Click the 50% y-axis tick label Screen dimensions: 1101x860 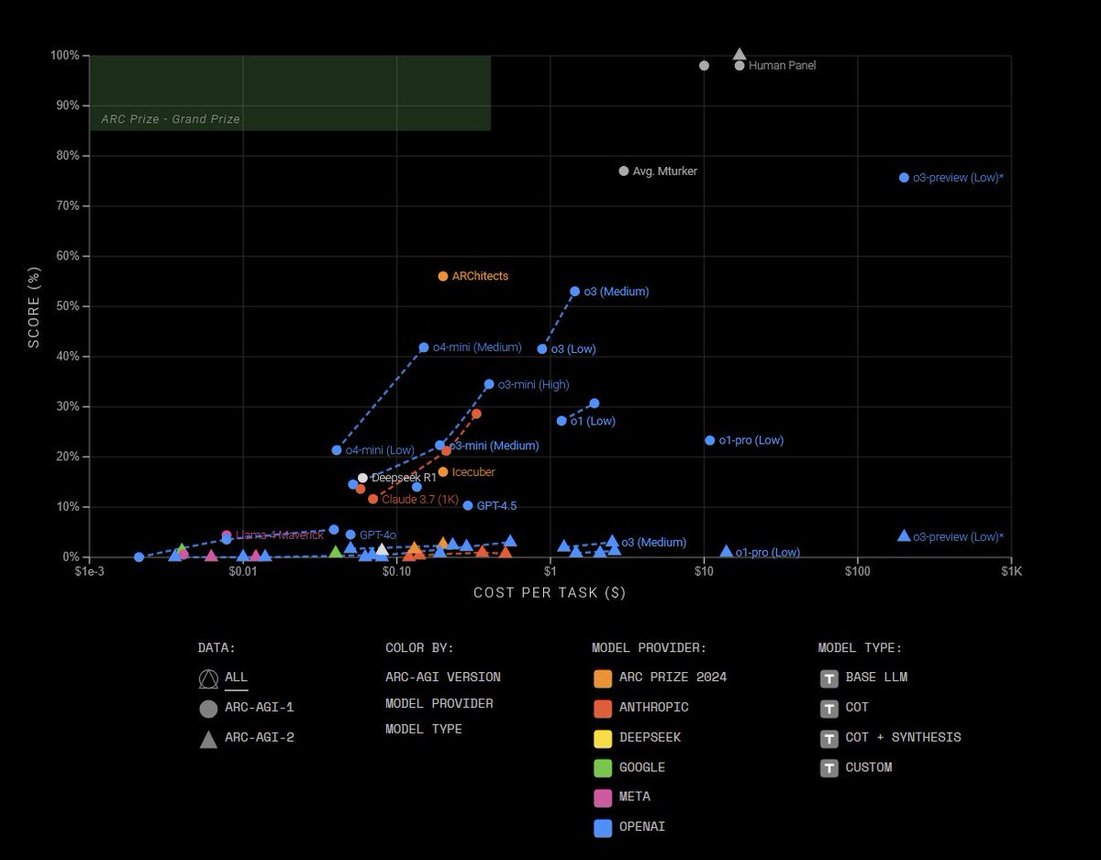68,306
